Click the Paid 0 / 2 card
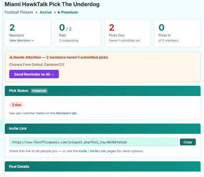The height and width of the screenshot is (177, 204). tap(78, 33)
